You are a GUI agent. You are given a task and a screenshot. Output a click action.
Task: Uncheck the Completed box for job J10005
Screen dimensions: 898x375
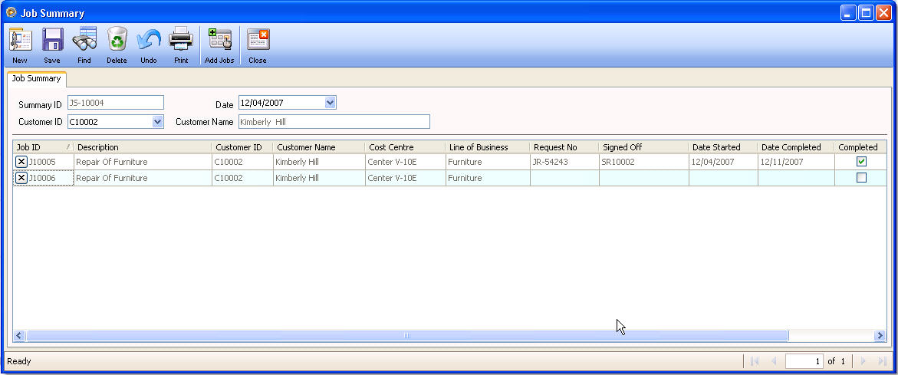pyautogui.click(x=861, y=162)
